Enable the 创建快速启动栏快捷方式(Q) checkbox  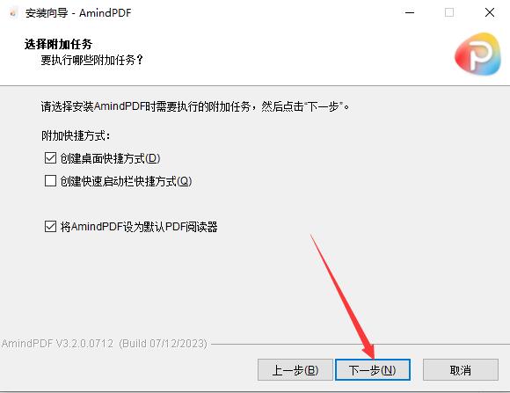pos(50,181)
